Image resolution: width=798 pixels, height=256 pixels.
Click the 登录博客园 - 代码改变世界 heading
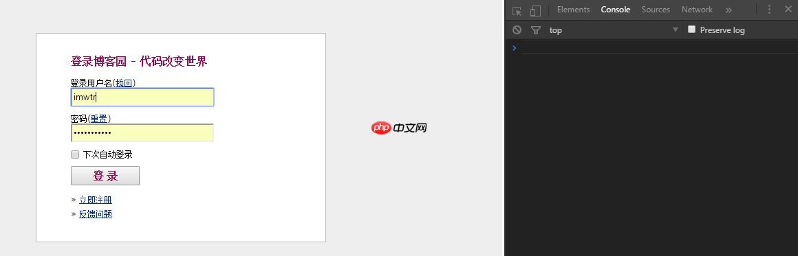[x=139, y=62]
